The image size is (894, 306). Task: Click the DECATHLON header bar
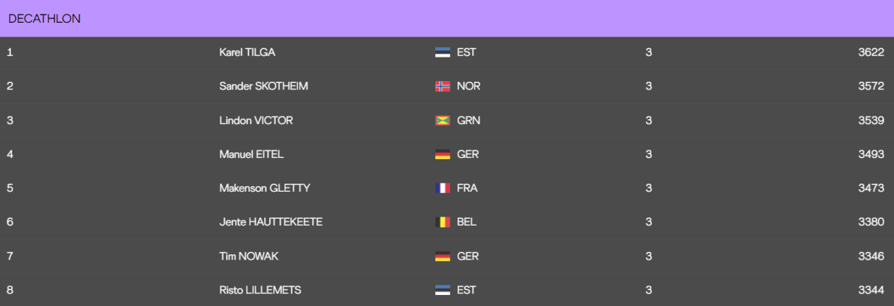click(447, 19)
